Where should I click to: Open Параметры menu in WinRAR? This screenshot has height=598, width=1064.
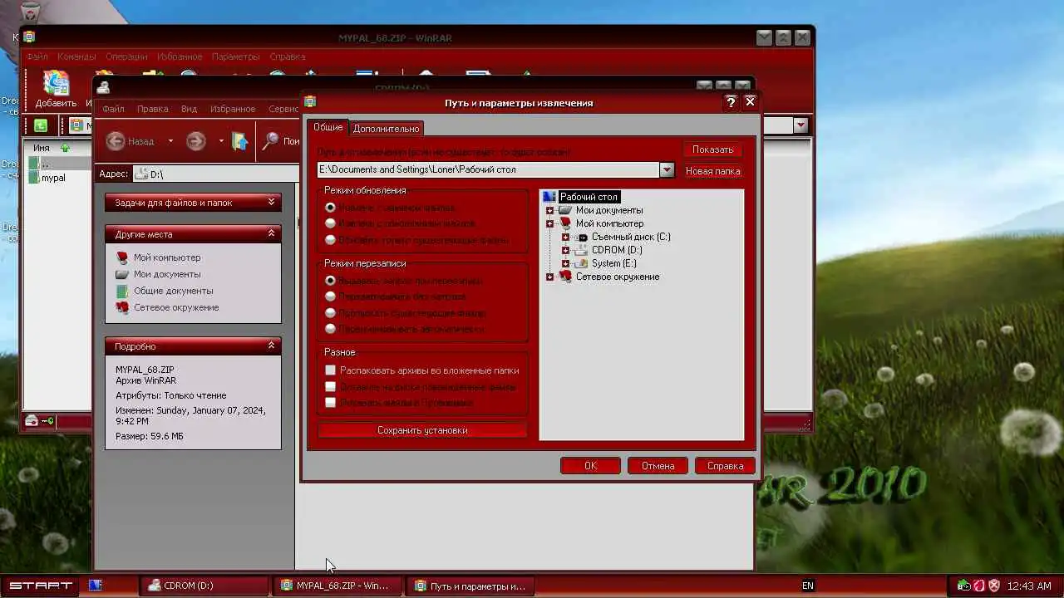[235, 56]
